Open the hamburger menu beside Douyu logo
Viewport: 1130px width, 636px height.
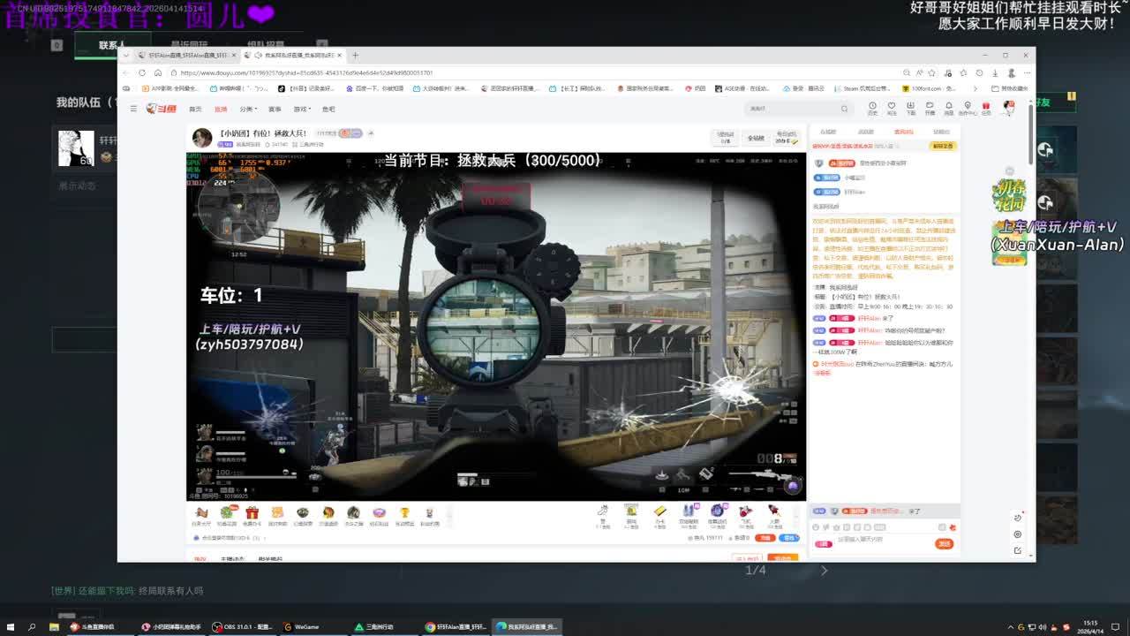pos(133,109)
